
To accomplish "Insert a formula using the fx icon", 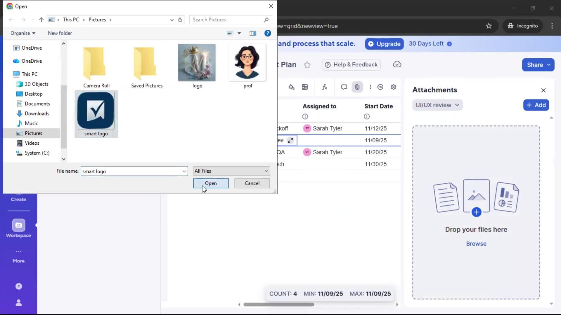I will tap(325, 87).
